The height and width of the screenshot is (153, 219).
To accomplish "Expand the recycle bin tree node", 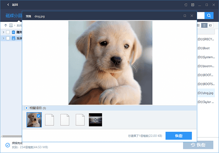I will 3,32.
